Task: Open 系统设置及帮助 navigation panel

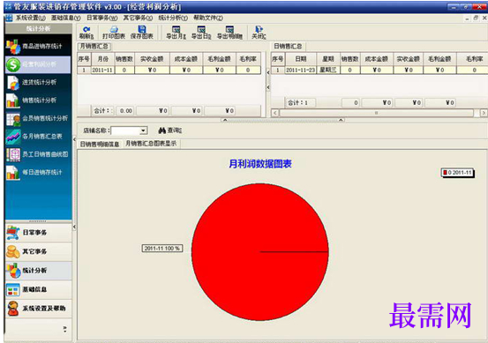Action: 38,309
